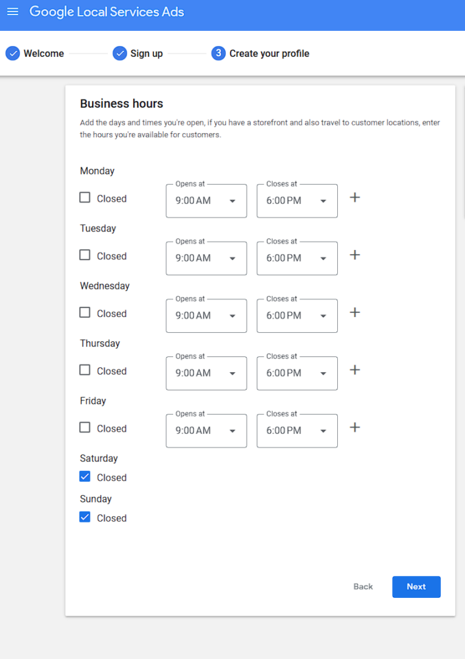Click the Friday day label
Screen dimensions: 465x659
click(93, 401)
